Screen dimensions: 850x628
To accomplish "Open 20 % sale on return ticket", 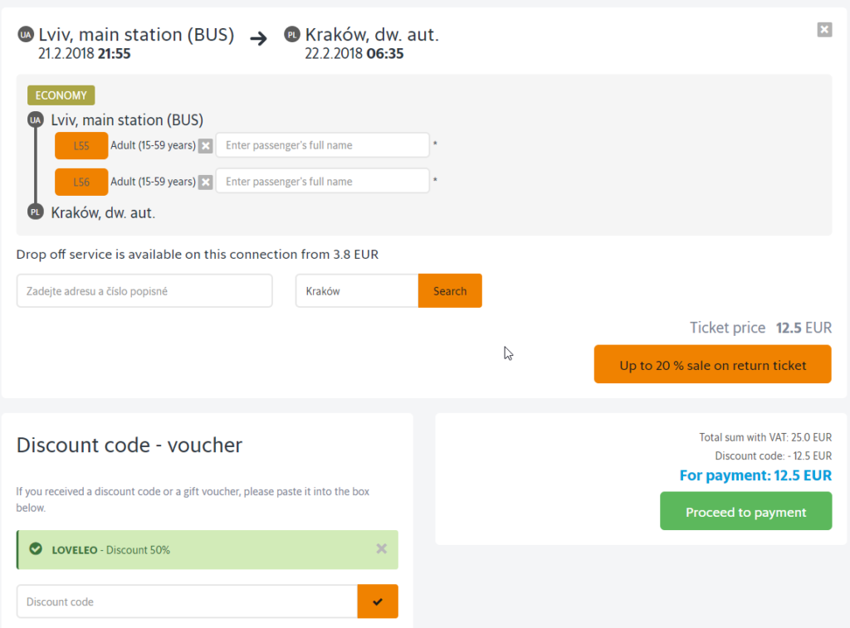I will (x=712, y=365).
